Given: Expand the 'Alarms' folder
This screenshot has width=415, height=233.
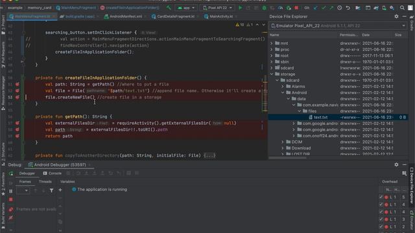Looking at the screenshot, I should click(283, 86).
